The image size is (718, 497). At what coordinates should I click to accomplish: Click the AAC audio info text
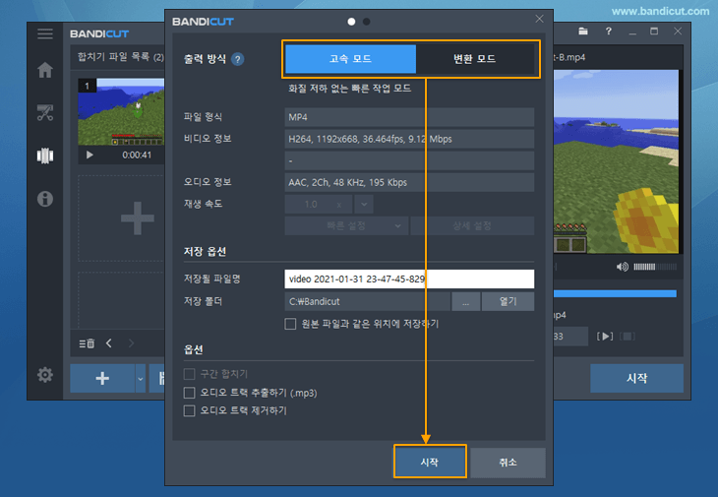click(x=347, y=182)
